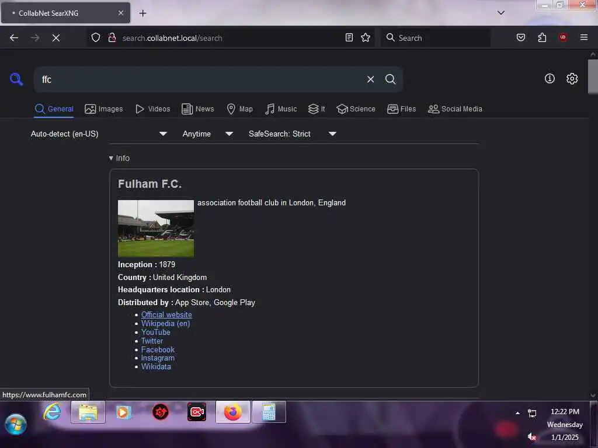Switch to the Images category
598x448 pixels.
(104, 109)
